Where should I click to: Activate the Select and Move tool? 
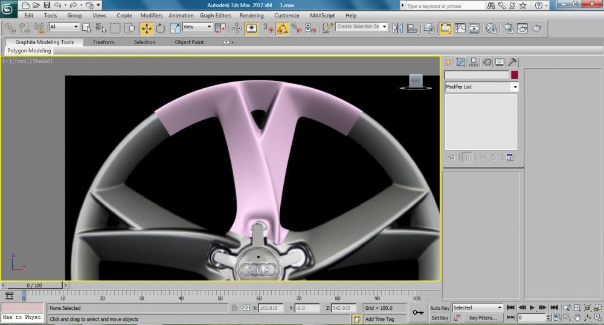146,28
